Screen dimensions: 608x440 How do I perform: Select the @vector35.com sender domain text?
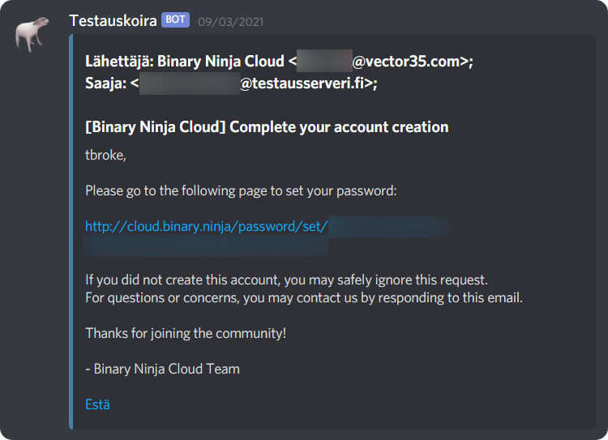click(x=406, y=62)
